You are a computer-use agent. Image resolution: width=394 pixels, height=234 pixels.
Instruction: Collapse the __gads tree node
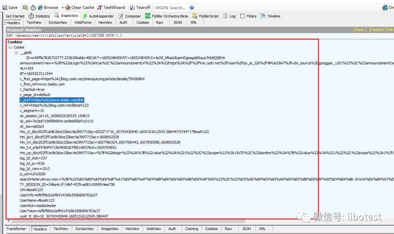tap(16, 52)
